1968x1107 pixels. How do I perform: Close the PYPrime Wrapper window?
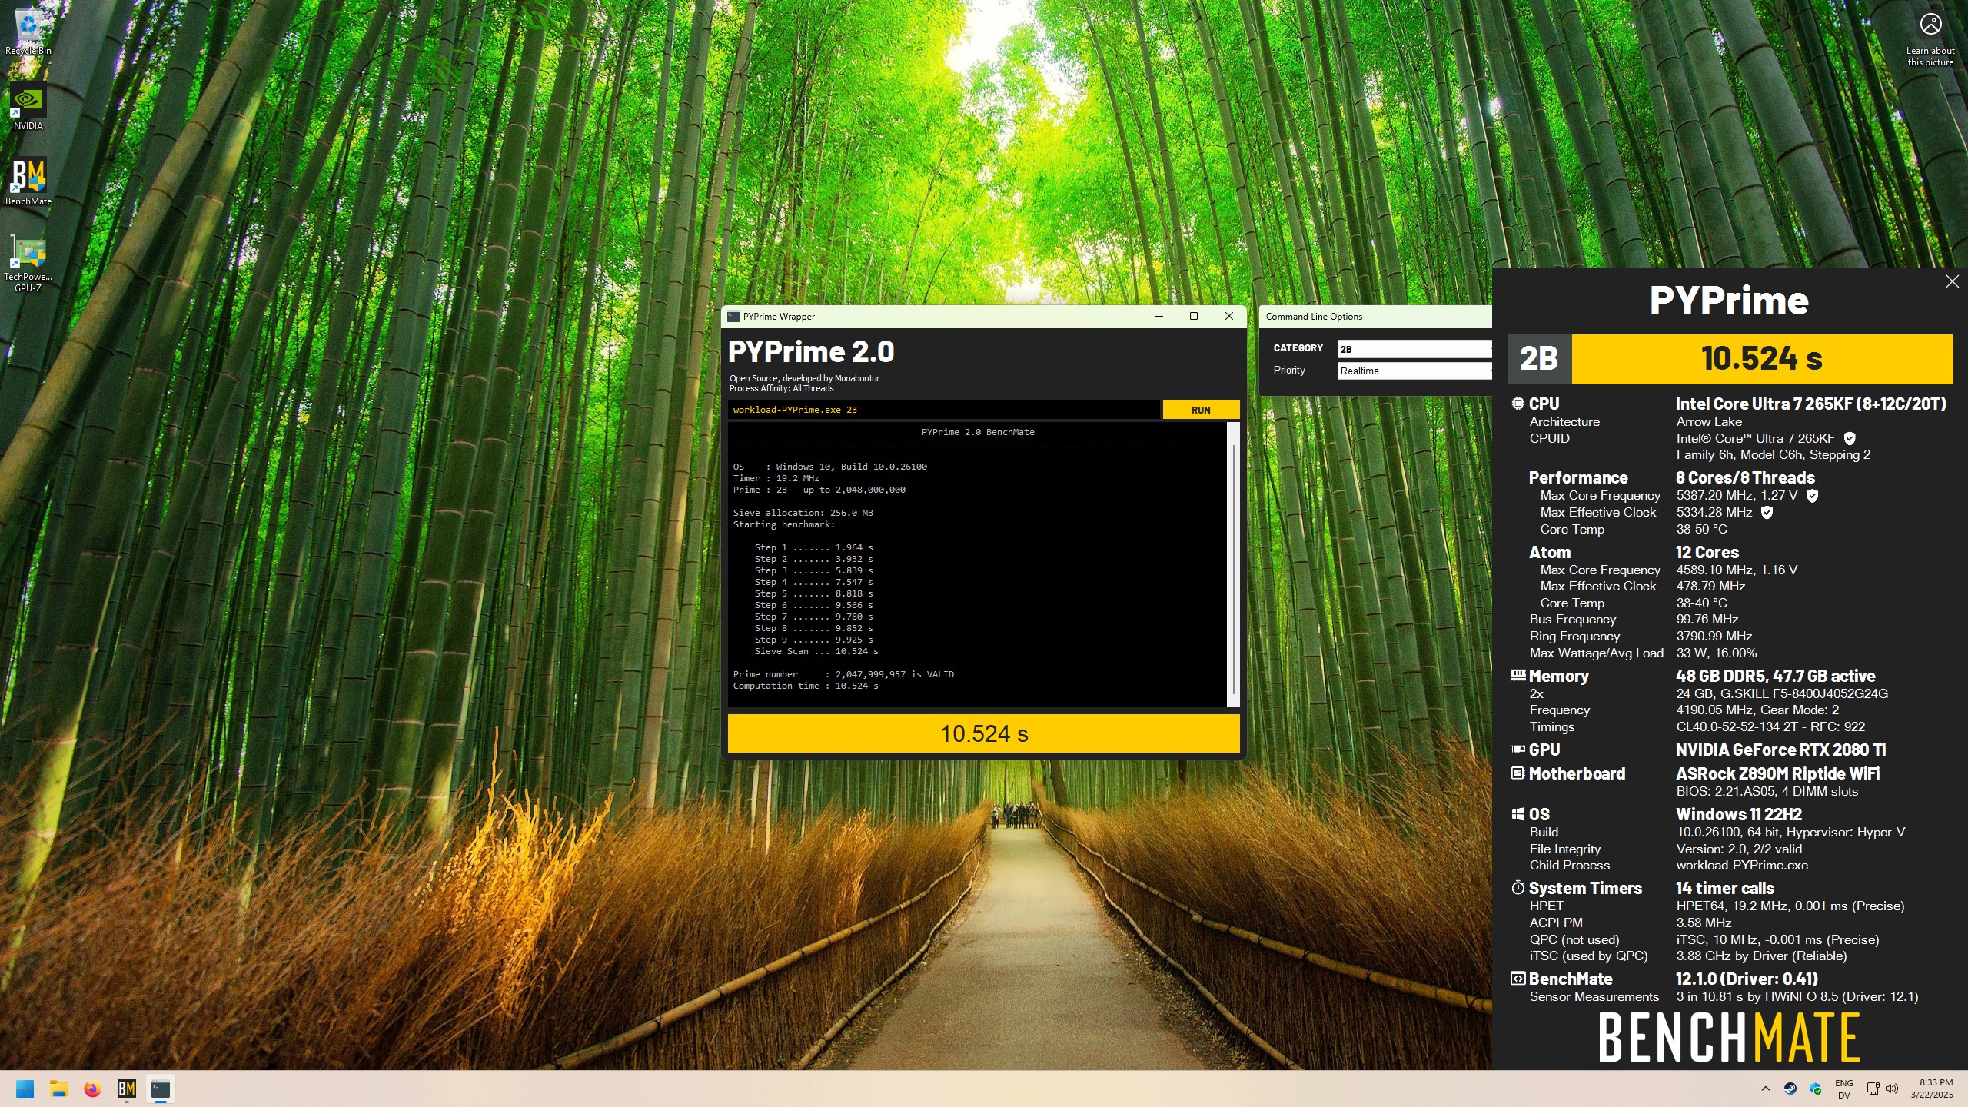(1229, 316)
